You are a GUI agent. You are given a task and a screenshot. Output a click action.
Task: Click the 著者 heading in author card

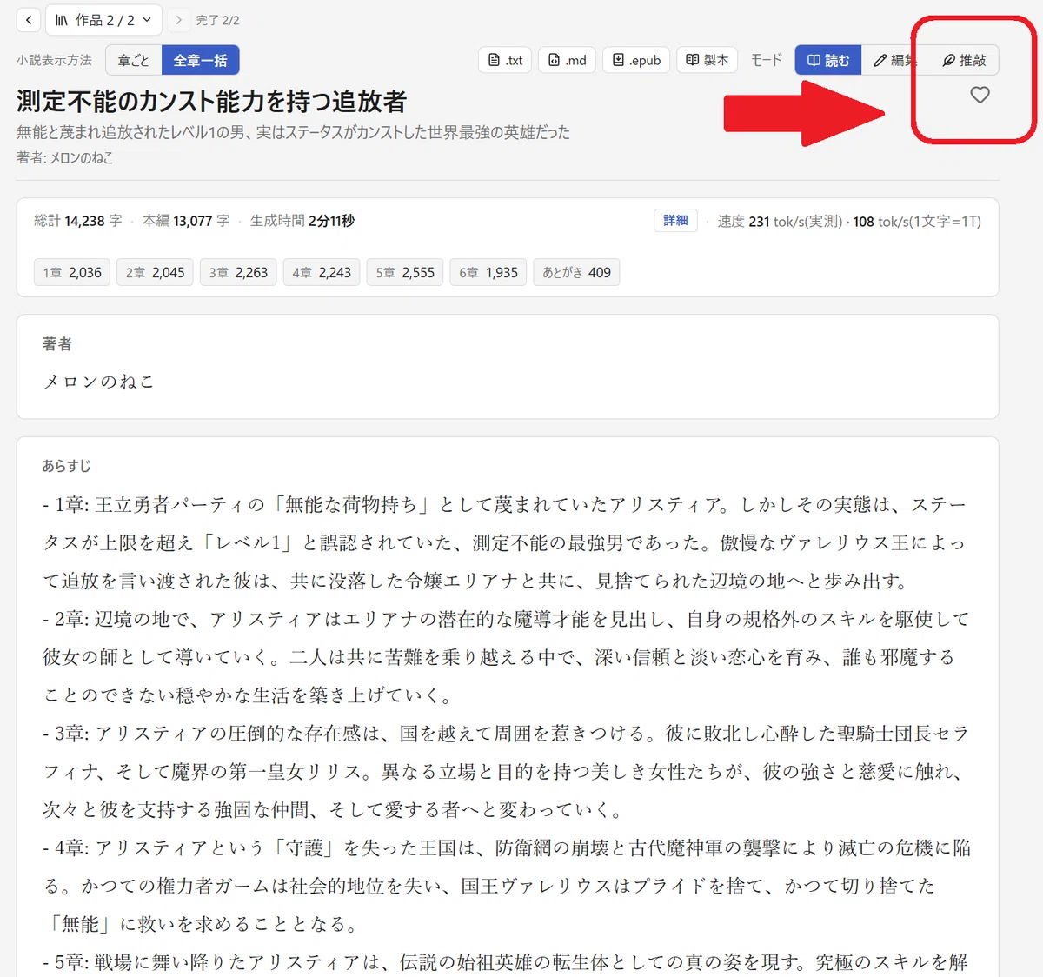pos(57,344)
